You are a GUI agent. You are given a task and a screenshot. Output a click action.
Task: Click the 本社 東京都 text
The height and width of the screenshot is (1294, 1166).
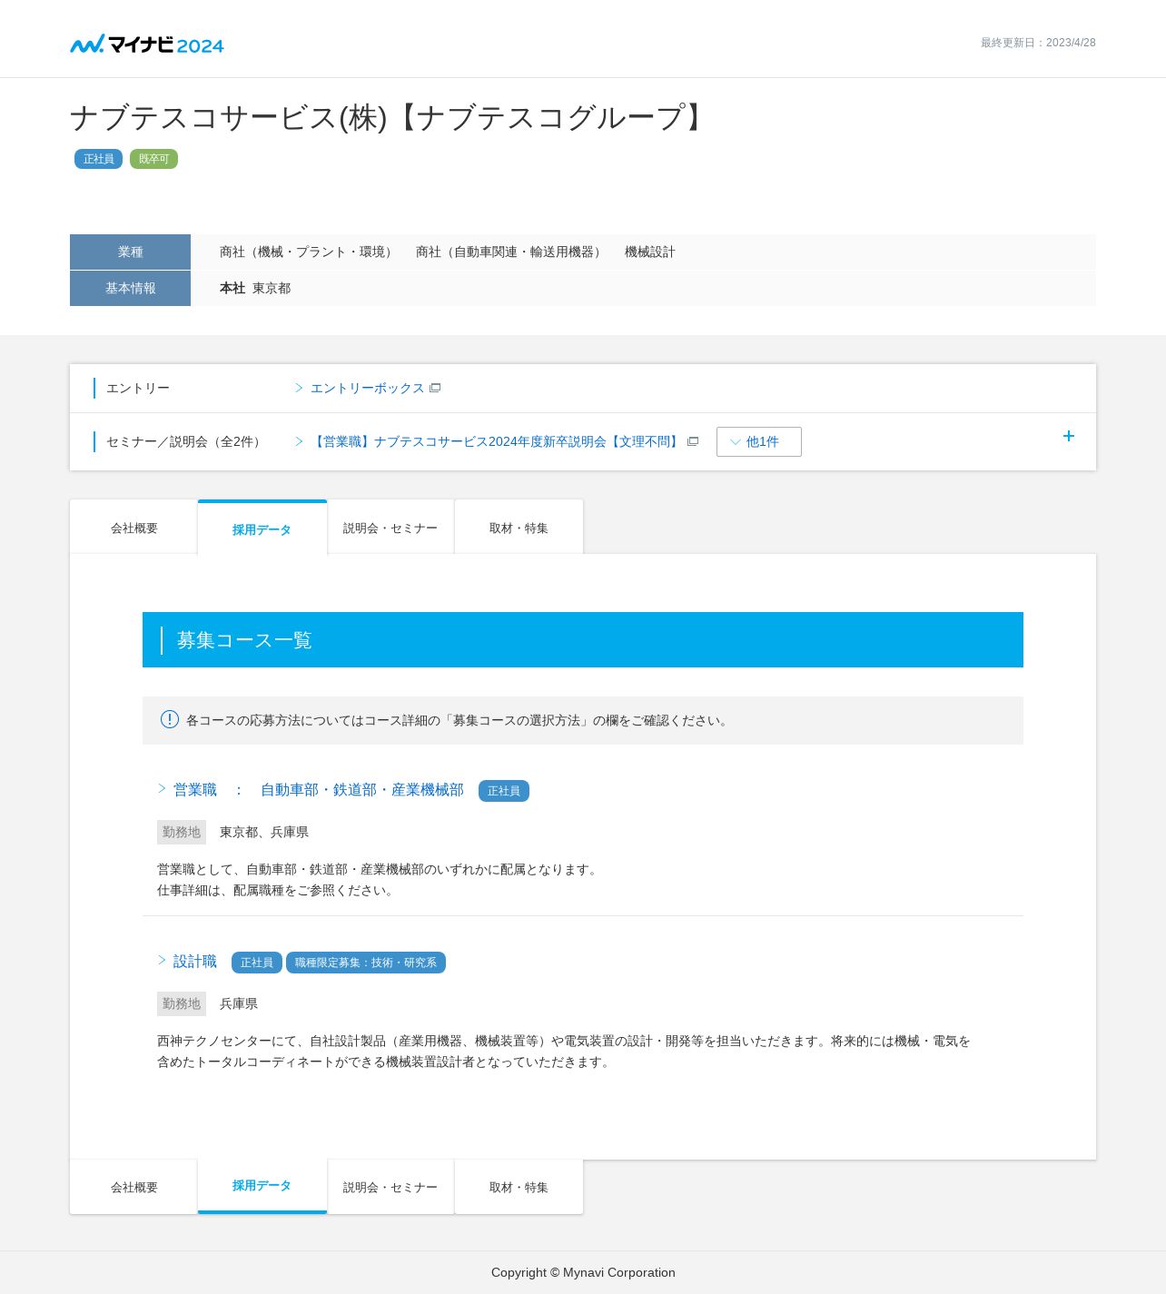point(255,288)
